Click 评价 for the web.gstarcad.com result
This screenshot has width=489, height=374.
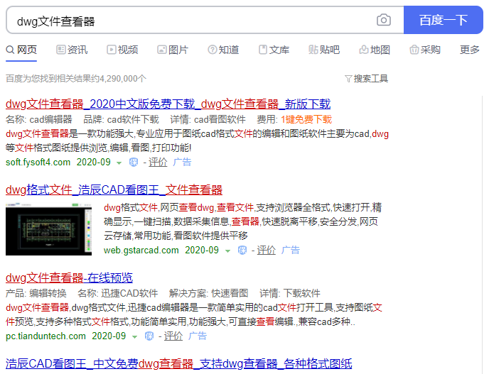point(267,250)
